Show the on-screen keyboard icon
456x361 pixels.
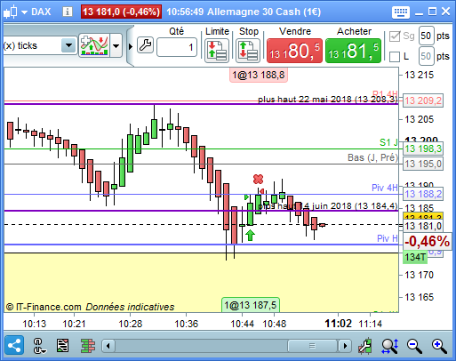(x=401, y=12)
